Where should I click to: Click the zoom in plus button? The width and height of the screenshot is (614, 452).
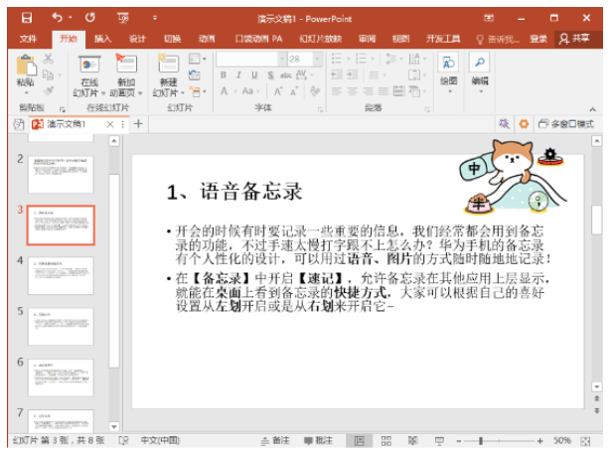[540, 441]
